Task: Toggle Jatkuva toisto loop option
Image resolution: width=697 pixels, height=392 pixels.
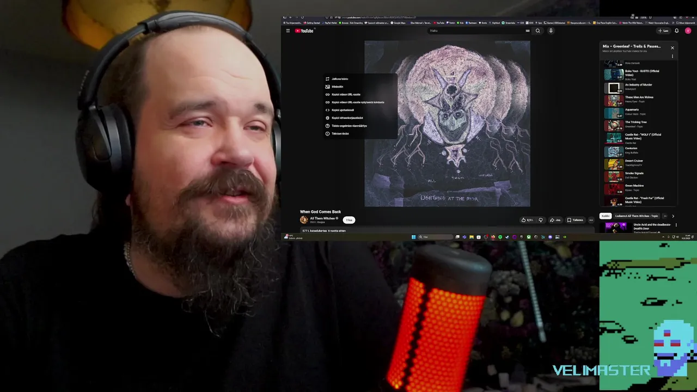Action: [x=359, y=79]
